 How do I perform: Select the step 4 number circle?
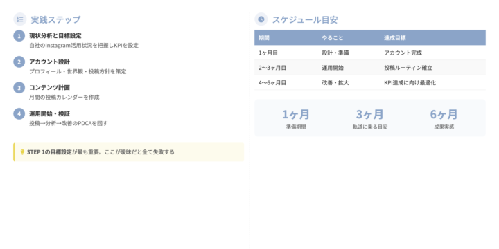click(x=19, y=113)
